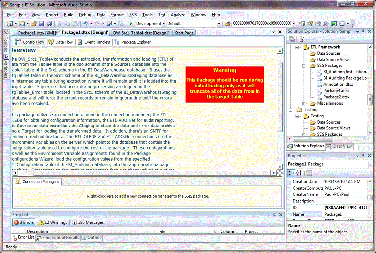Open the New Project icon dropdown arrow
Viewport: 376px width, 253px height.
pos(15,24)
